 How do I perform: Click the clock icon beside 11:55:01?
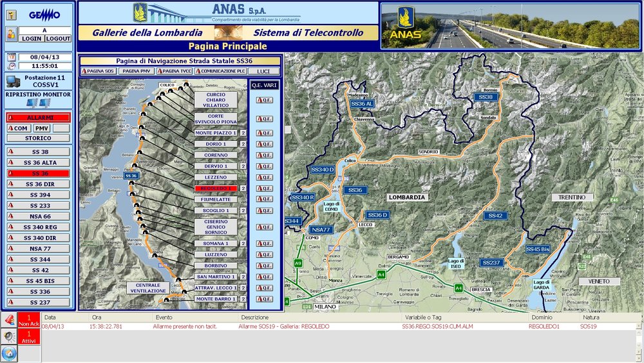pos(12,66)
